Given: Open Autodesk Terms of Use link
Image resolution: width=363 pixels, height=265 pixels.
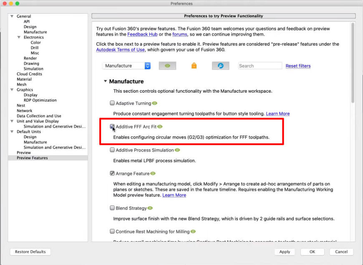Looking at the screenshot, I should tap(121, 50).
